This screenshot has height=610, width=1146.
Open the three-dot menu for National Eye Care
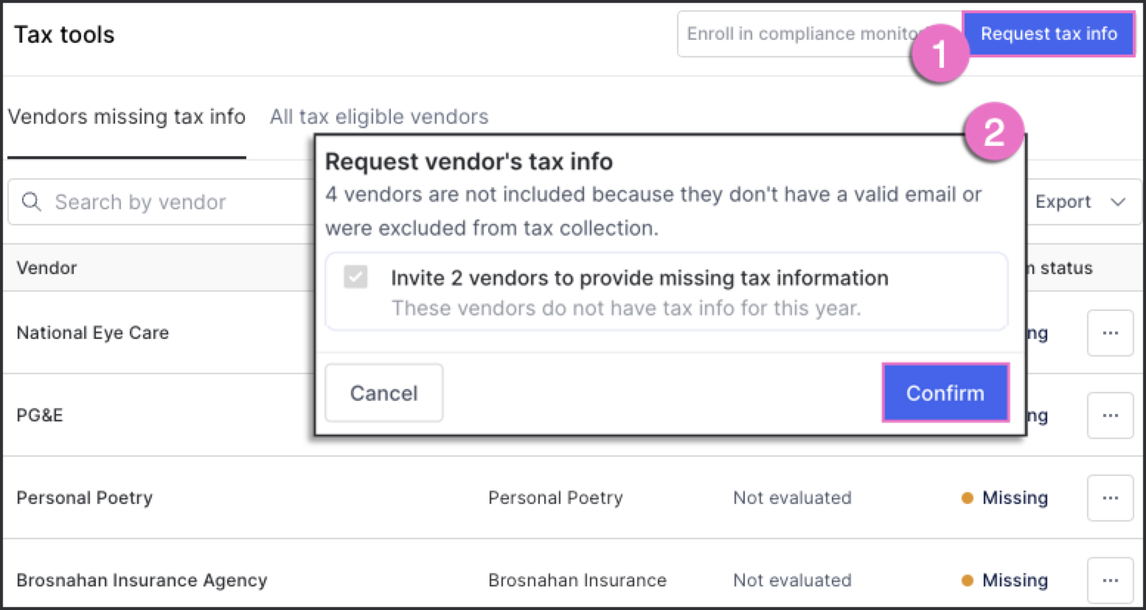pos(1110,333)
